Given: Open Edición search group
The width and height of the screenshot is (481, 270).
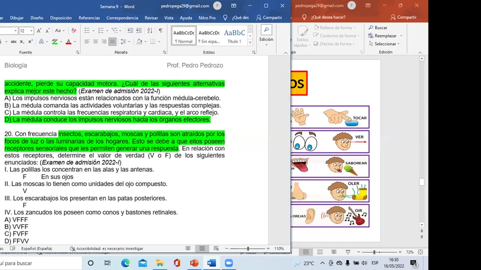Looking at the screenshot, I should 266,36.
